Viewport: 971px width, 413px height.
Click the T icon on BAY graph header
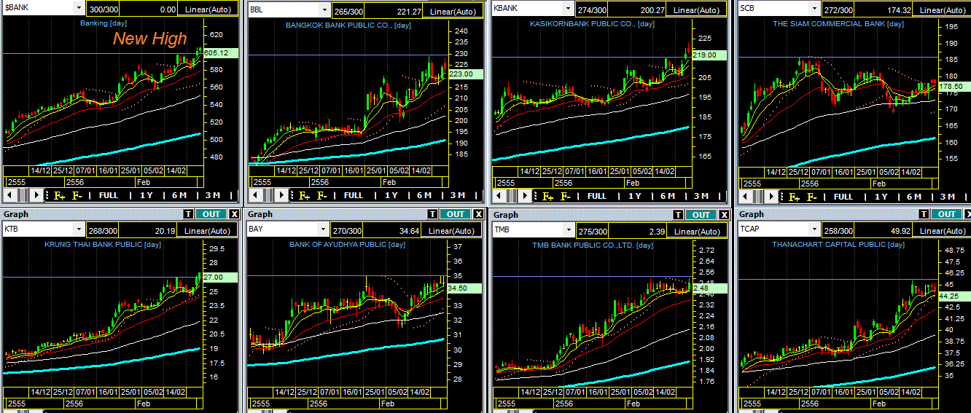(433, 214)
